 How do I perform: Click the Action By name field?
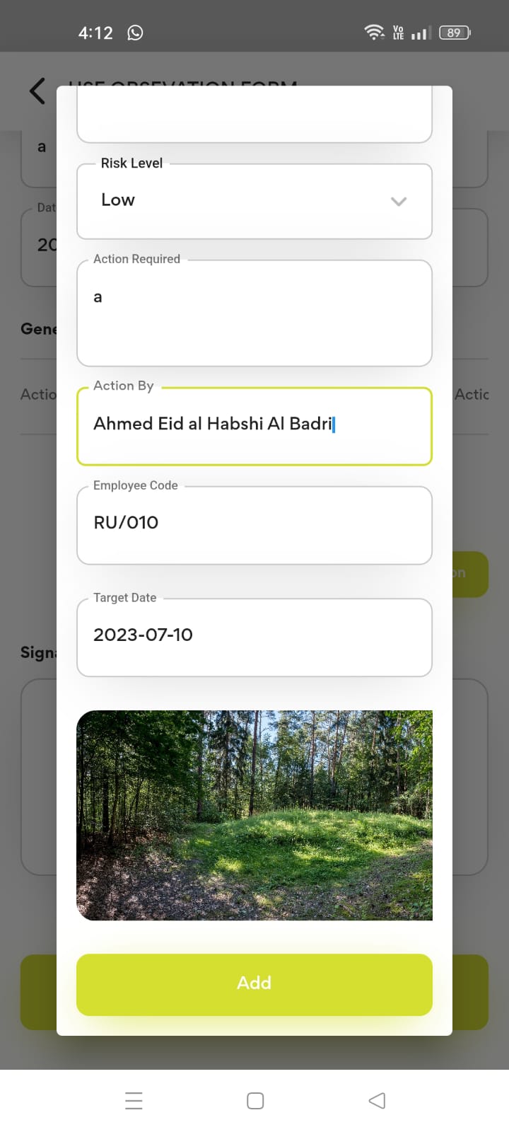click(x=254, y=426)
